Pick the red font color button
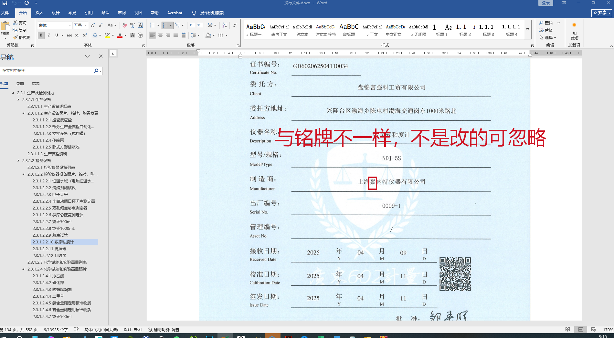 pos(120,35)
